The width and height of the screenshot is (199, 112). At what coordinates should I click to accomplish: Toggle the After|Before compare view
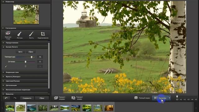160,98
